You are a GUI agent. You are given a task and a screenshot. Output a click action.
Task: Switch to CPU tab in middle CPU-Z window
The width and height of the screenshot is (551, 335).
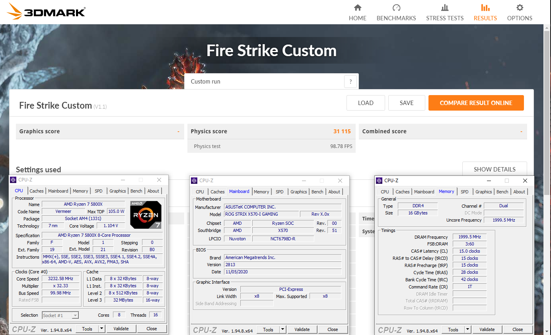click(x=200, y=192)
